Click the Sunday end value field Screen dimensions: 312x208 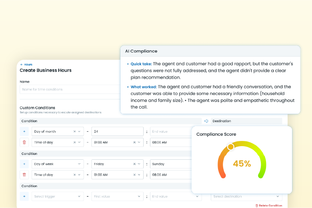(170, 164)
